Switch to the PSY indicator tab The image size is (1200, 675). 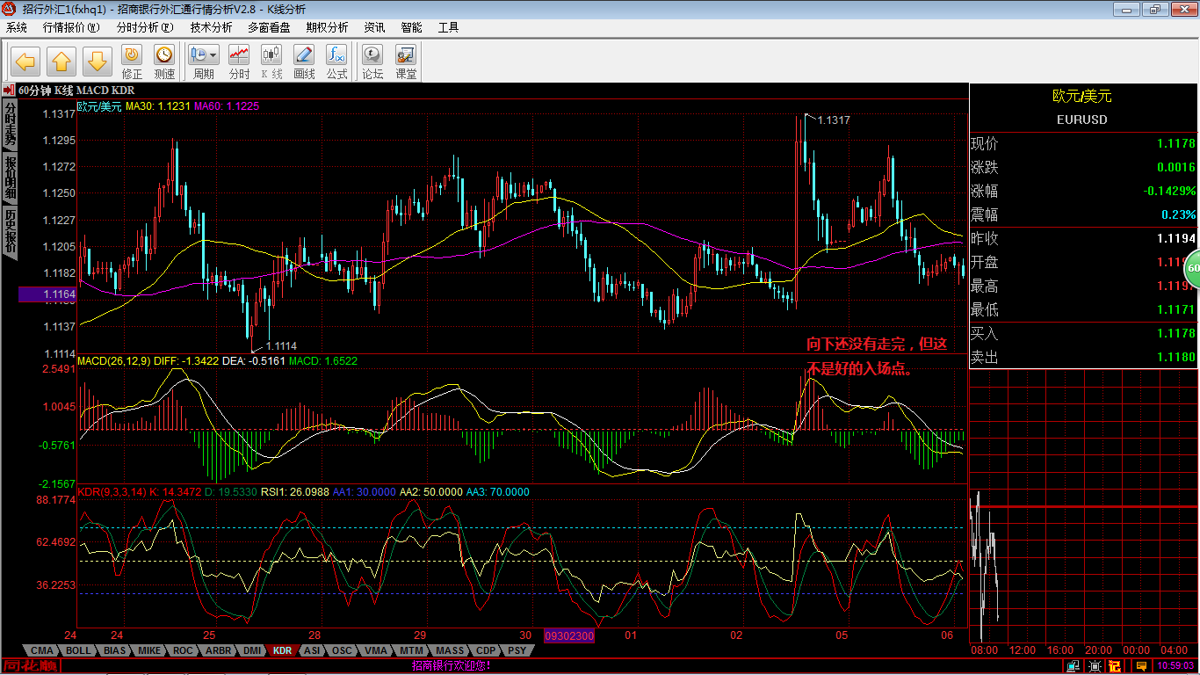517,650
